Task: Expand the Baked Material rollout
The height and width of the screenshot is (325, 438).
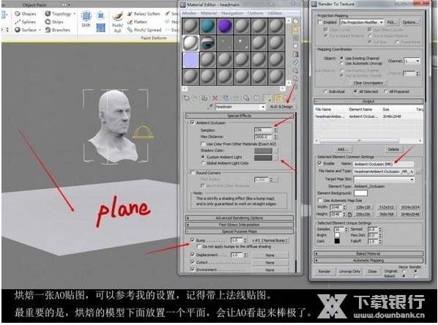Action: click(x=368, y=253)
